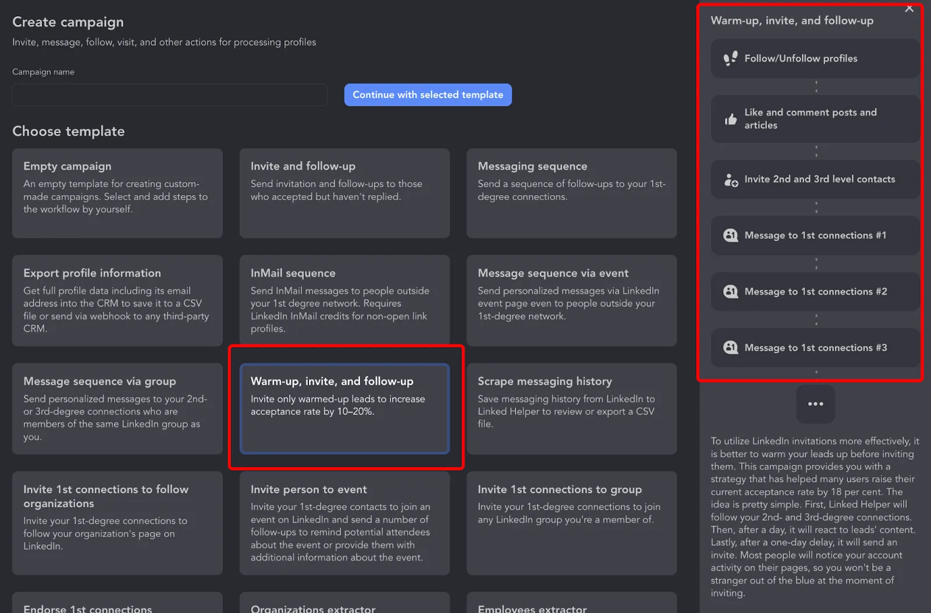Open the Message to 1st connections #3 step
This screenshot has width=931, height=613.
tap(815, 347)
